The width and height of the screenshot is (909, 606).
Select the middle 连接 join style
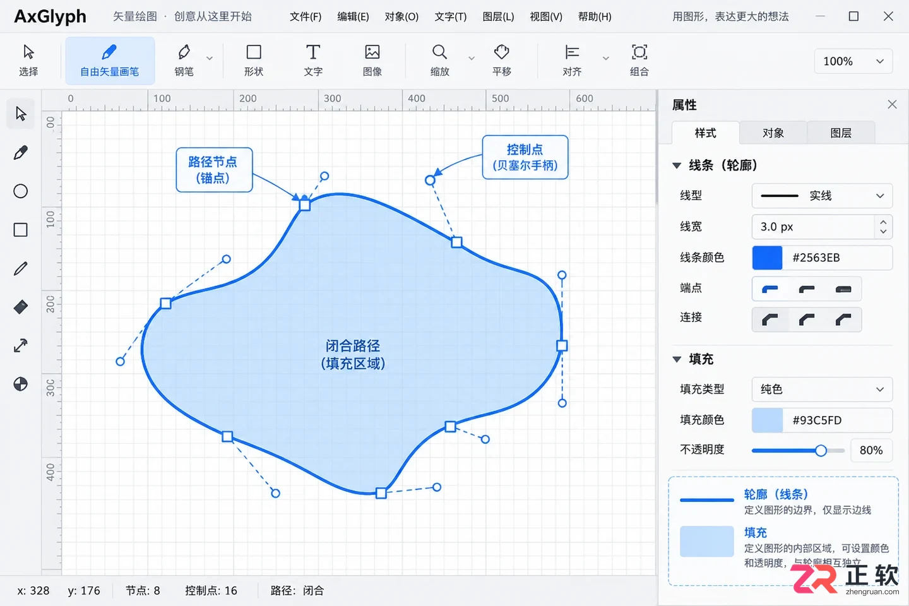pos(807,319)
